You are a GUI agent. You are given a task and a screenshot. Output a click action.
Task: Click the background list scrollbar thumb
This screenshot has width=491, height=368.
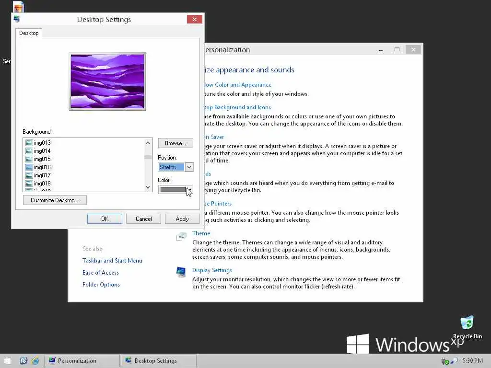(x=148, y=157)
